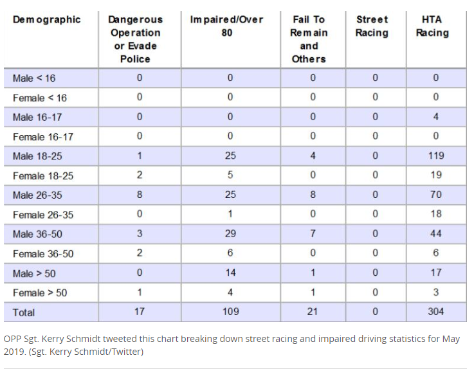Click the Impaired/Over 80 column header
The height and width of the screenshot is (369, 474).
[227, 26]
